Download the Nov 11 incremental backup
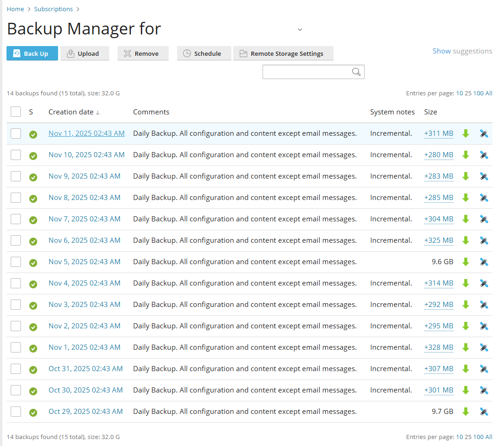 coord(466,133)
